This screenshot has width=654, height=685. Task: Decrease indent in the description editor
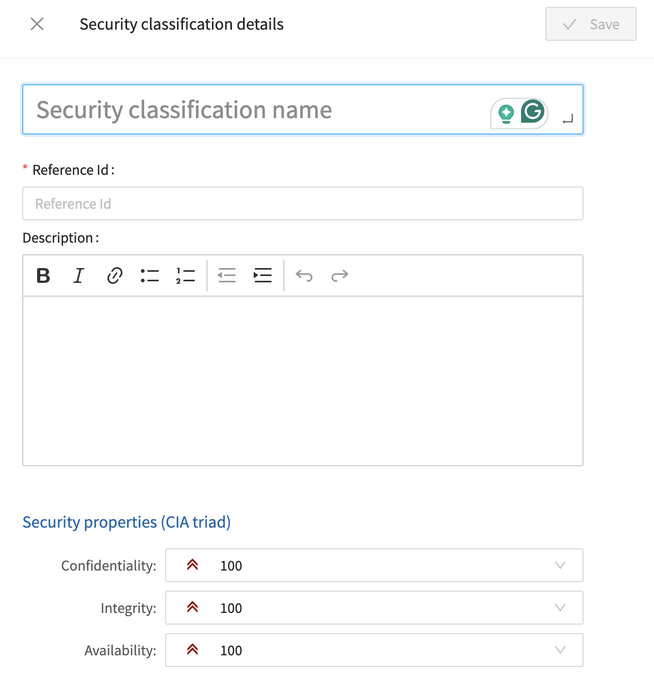point(227,275)
